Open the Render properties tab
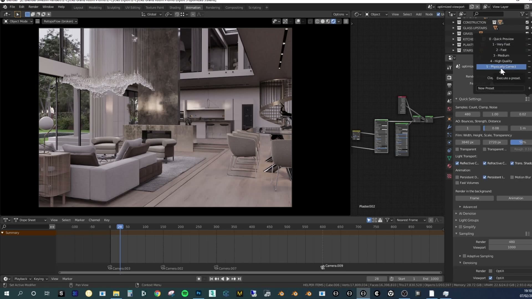This screenshot has width=532, height=299. (x=449, y=78)
